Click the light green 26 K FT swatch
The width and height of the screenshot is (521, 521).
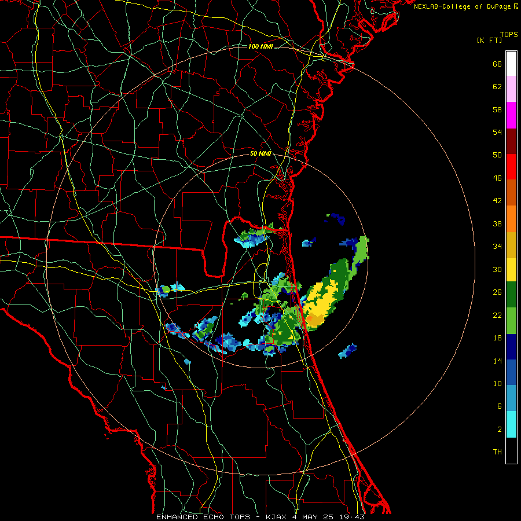point(511,321)
